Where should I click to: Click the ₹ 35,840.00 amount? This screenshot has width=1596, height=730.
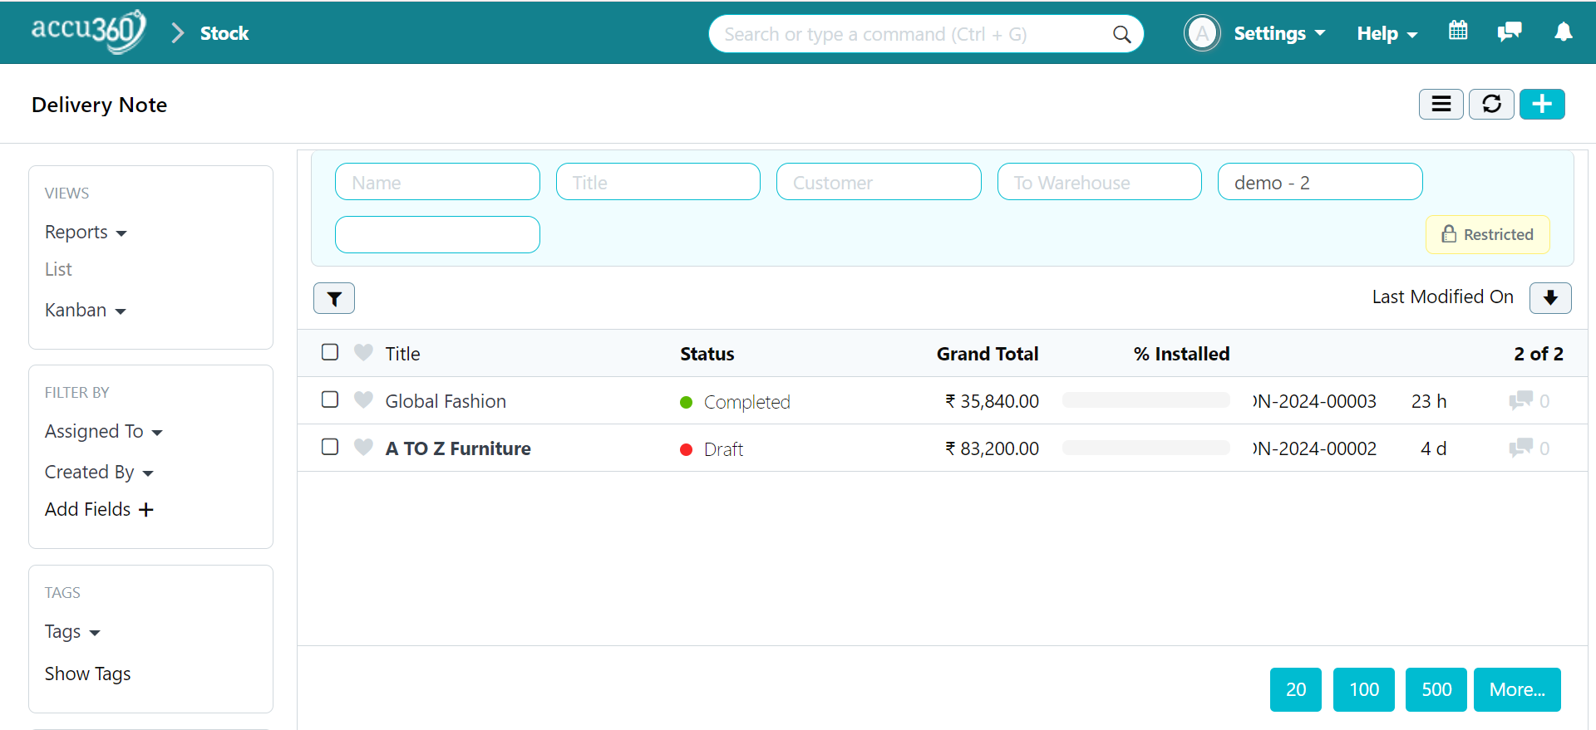click(x=992, y=401)
